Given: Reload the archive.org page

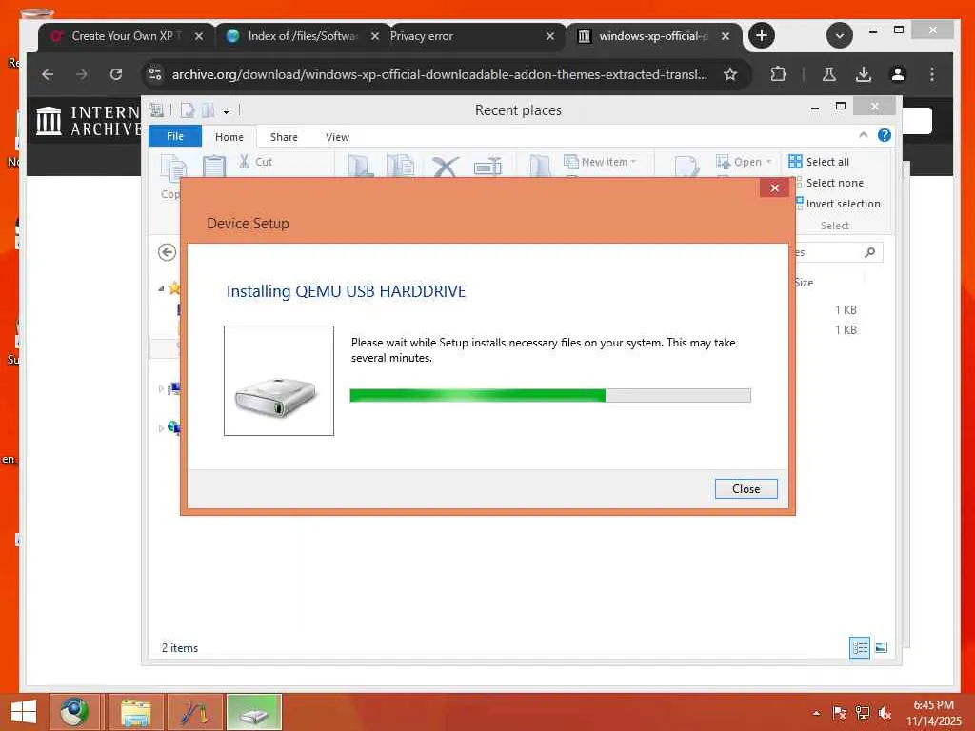Looking at the screenshot, I should point(116,74).
